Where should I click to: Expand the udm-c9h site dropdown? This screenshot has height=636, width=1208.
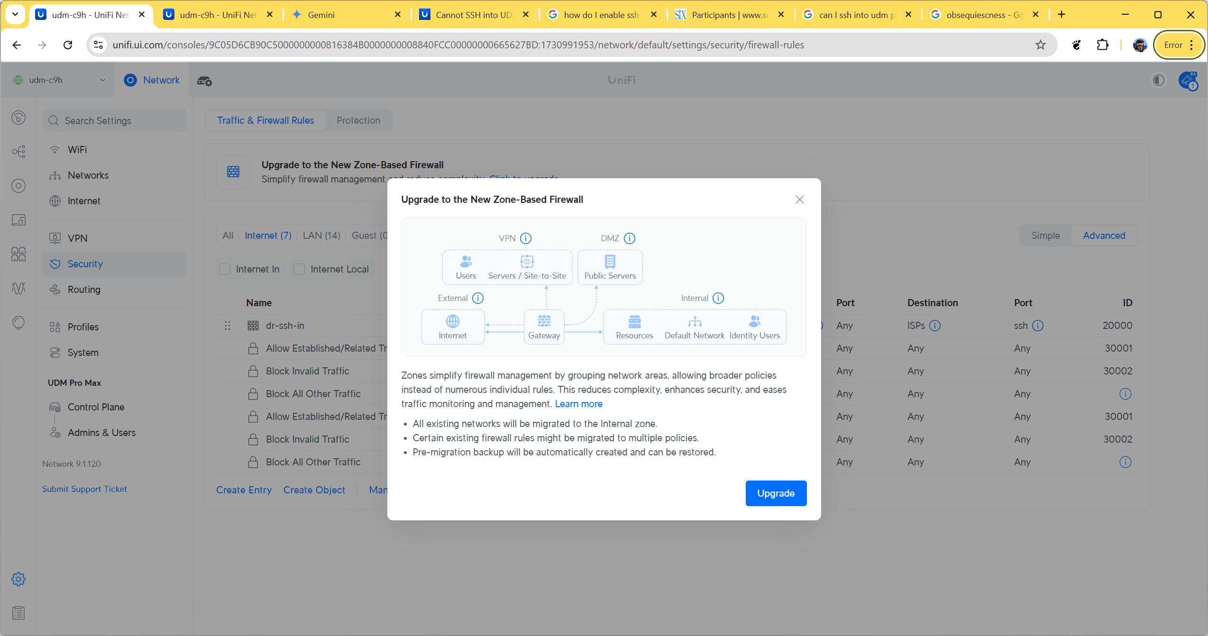(103, 80)
